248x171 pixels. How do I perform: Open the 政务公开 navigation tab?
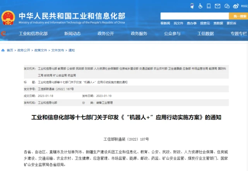pos(106,34)
